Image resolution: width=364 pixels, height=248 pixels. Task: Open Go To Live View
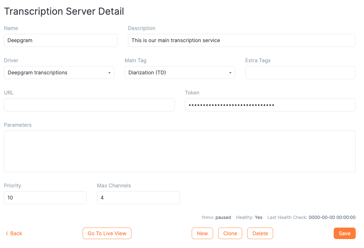(x=107, y=233)
